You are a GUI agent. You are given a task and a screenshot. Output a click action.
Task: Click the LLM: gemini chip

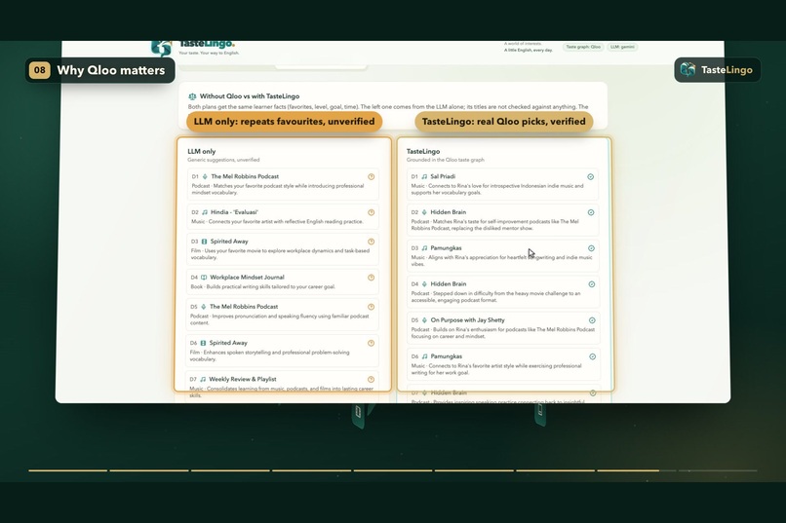[x=622, y=47]
